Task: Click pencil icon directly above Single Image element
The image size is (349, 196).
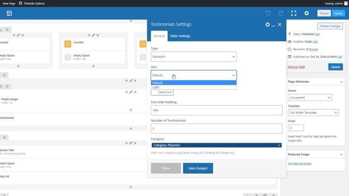Action: [131, 92]
